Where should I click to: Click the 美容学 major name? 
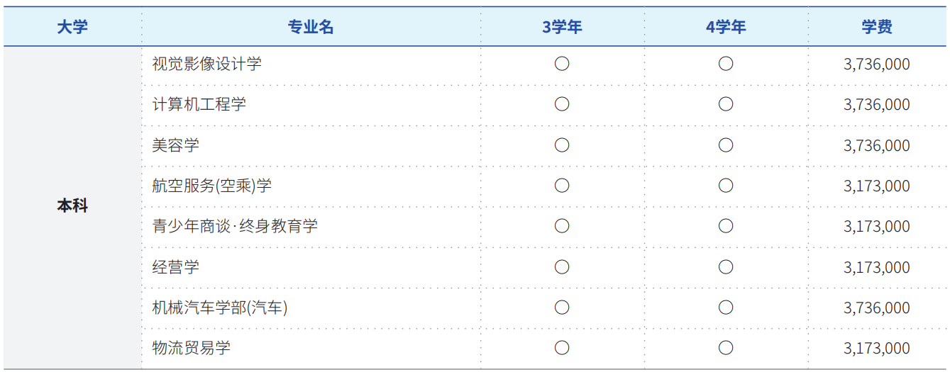[176, 145]
